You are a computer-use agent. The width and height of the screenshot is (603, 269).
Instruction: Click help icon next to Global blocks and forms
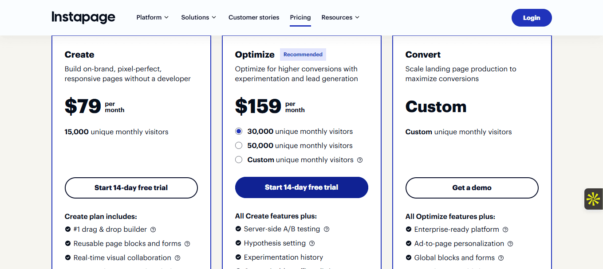[x=501, y=258]
